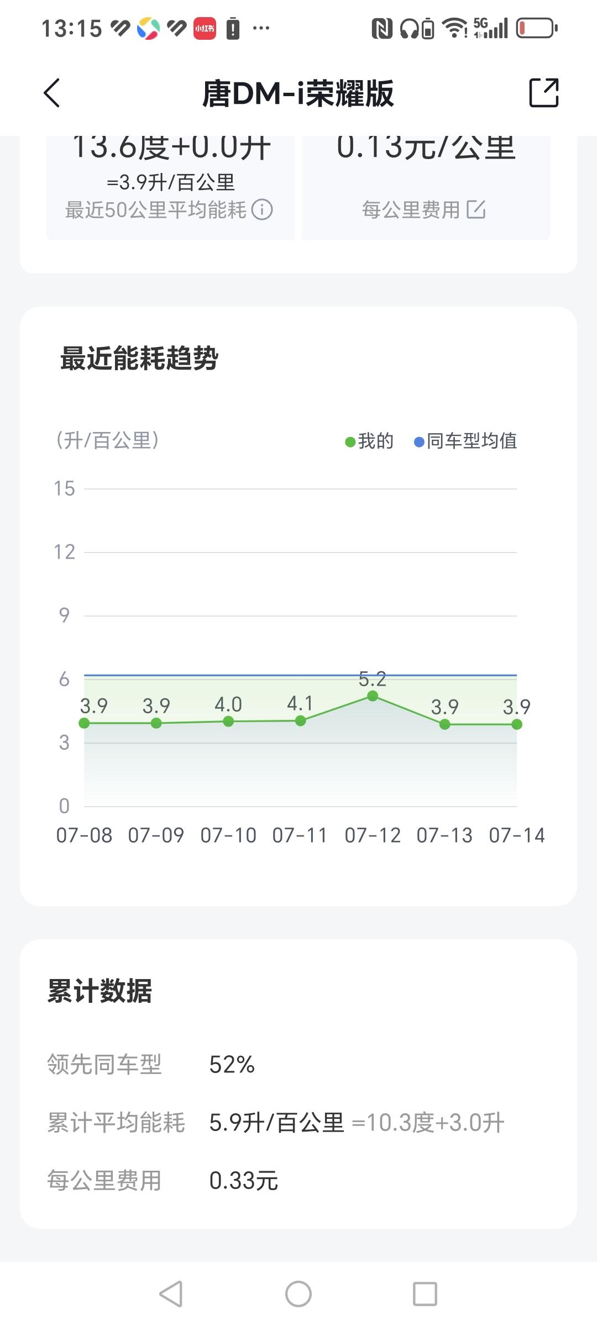Select the 4.1 data point on 07-11
The height and width of the screenshot is (1326, 597).
click(300, 720)
